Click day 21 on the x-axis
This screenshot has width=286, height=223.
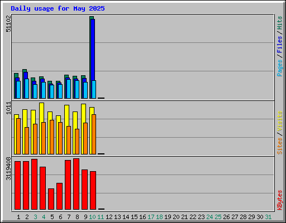(x=184, y=217)
